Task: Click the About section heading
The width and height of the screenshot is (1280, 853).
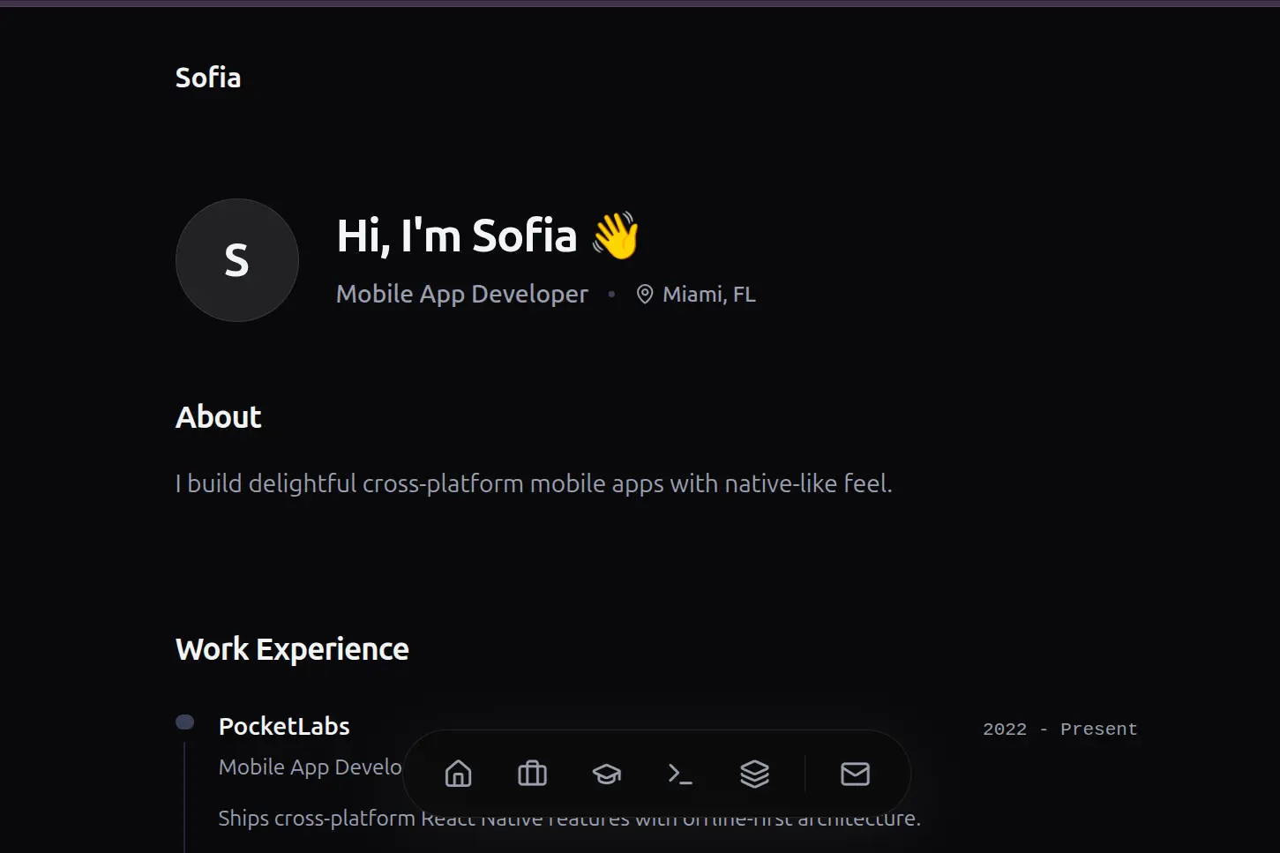Action: 219,417
